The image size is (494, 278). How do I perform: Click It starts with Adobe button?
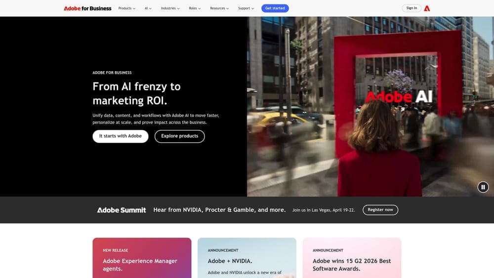tap(121, 136)
